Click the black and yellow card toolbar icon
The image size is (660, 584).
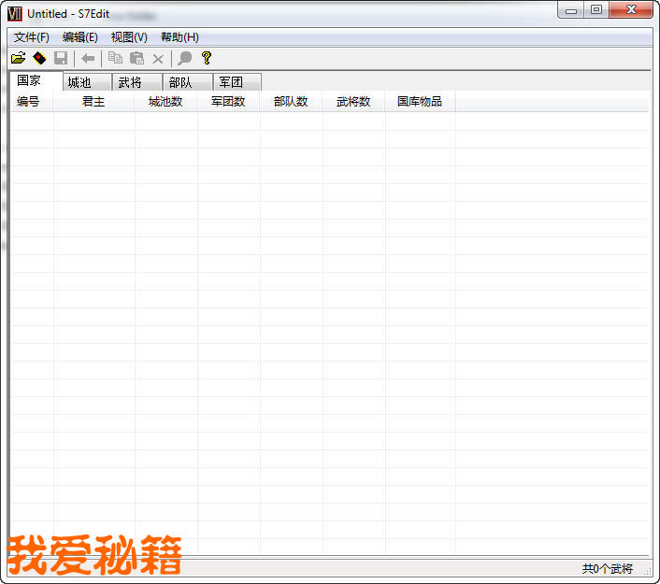pyautogui.click(x=39, y=58)
